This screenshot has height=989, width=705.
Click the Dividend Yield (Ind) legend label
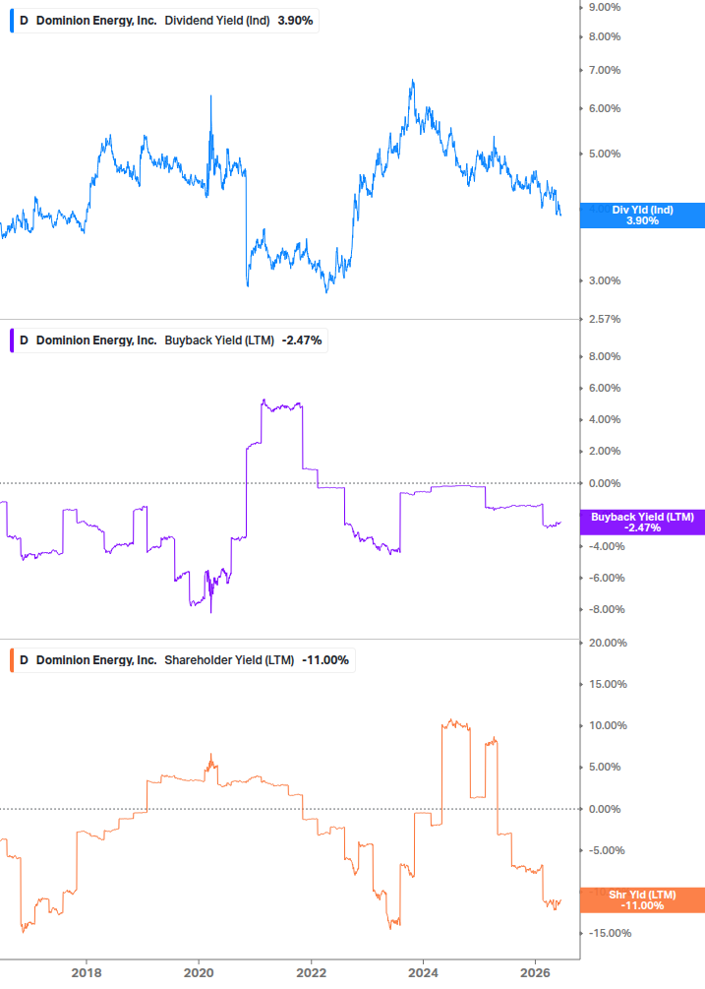point(216,21)
